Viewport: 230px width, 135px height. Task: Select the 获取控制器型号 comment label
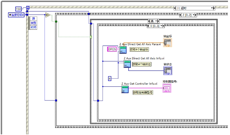click(143, 92)
